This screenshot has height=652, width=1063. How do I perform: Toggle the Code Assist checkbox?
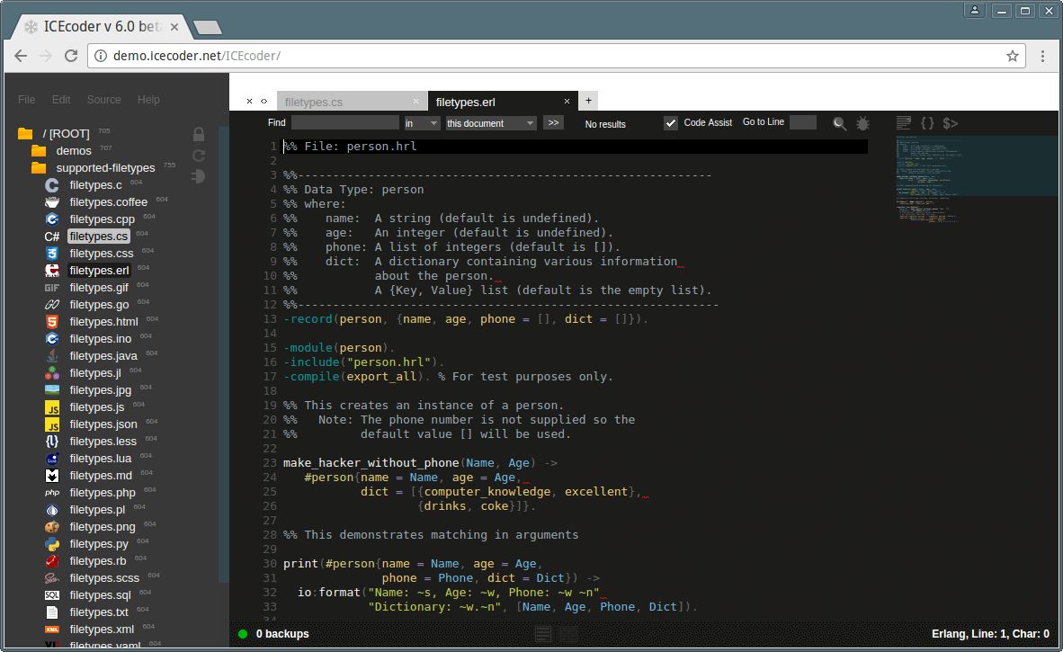pos(670,121)
